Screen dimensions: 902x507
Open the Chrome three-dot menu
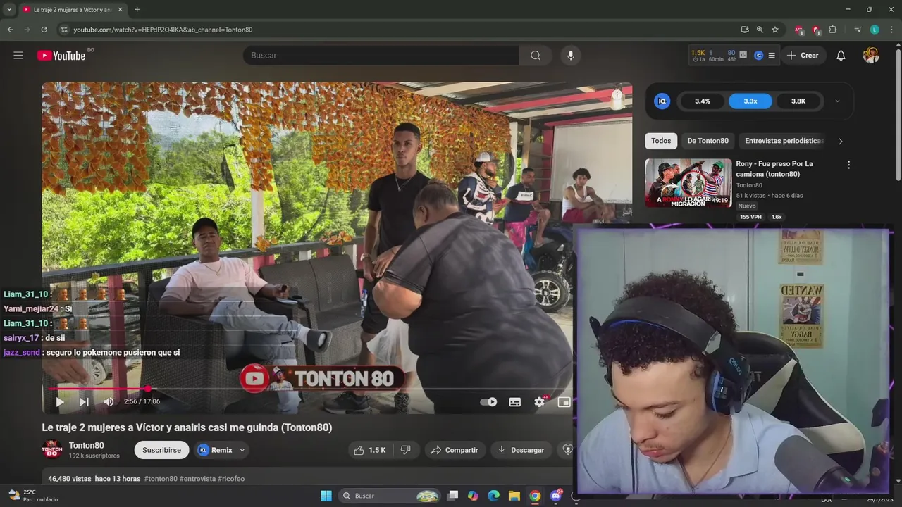click(891, 30)
